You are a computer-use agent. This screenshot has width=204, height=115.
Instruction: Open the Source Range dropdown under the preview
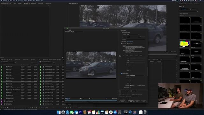[93, 102]
